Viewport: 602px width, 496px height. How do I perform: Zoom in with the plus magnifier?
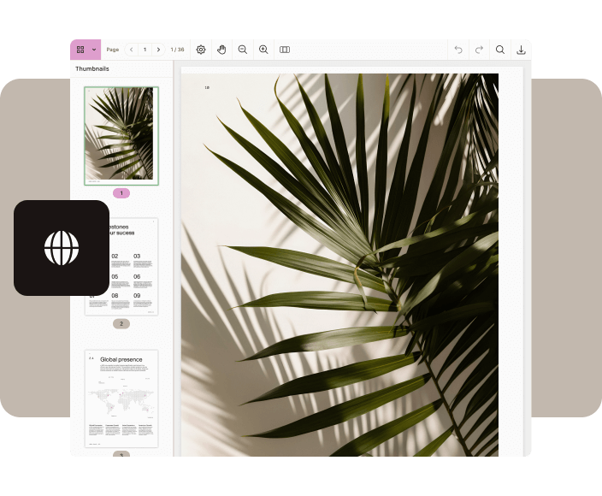[263, 50]
